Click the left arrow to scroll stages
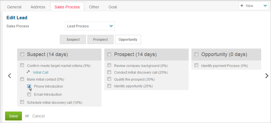 10,76
